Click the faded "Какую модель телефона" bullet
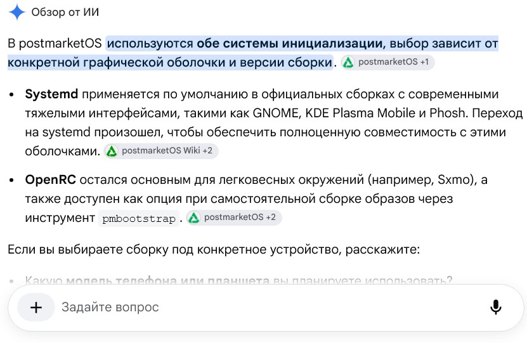527x343 pixels. (238, 280)
